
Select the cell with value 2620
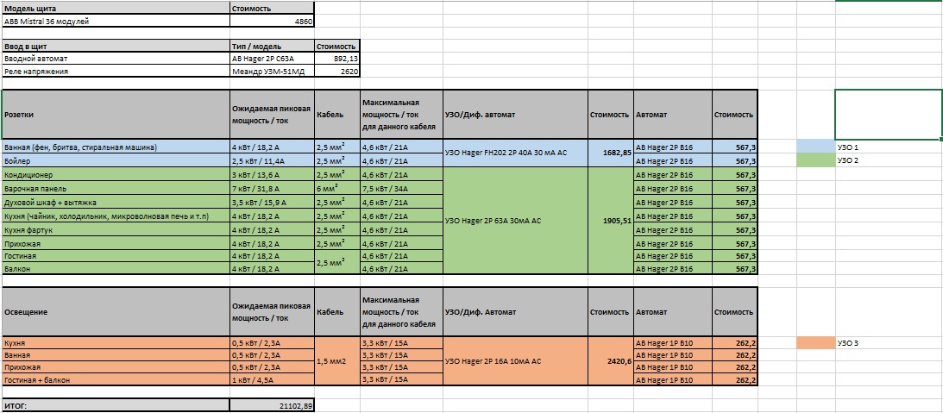tap(336, 72)
